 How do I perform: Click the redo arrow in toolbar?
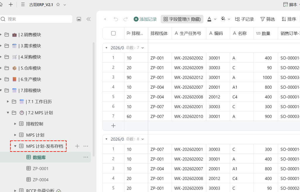[125, 19]
